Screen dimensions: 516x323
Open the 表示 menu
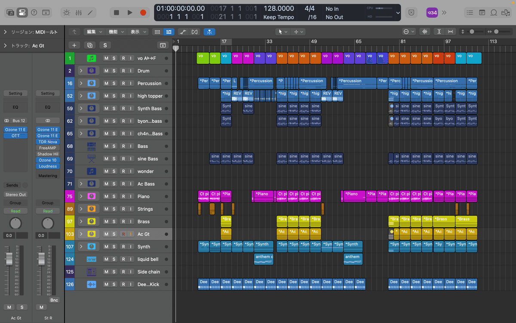138,32
